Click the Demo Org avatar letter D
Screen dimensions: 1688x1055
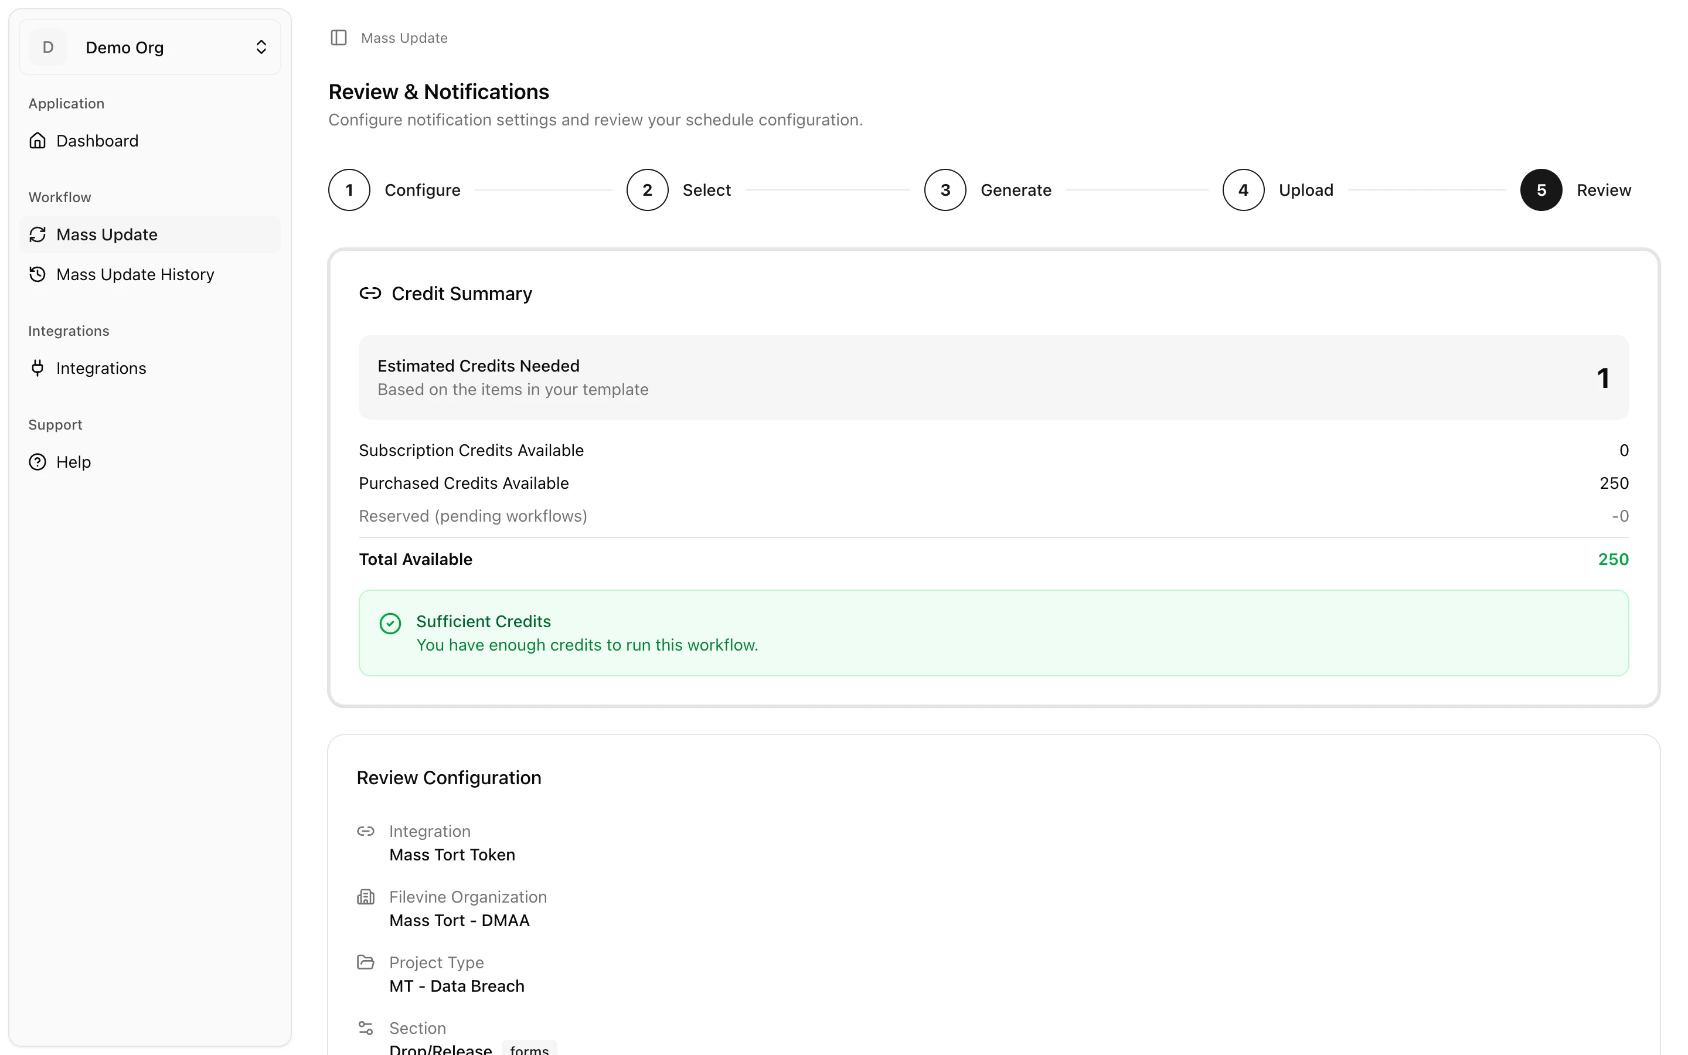click(47, 47)
